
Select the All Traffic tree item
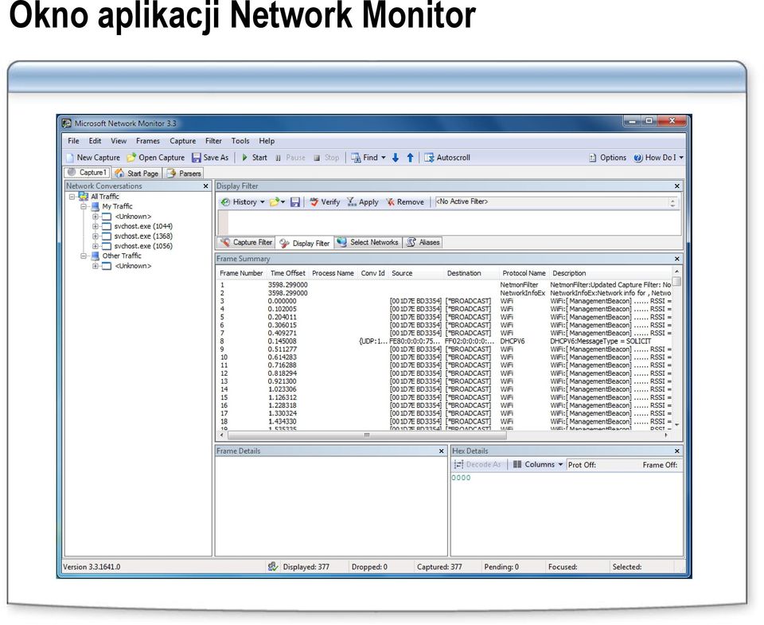pos(105,197)
